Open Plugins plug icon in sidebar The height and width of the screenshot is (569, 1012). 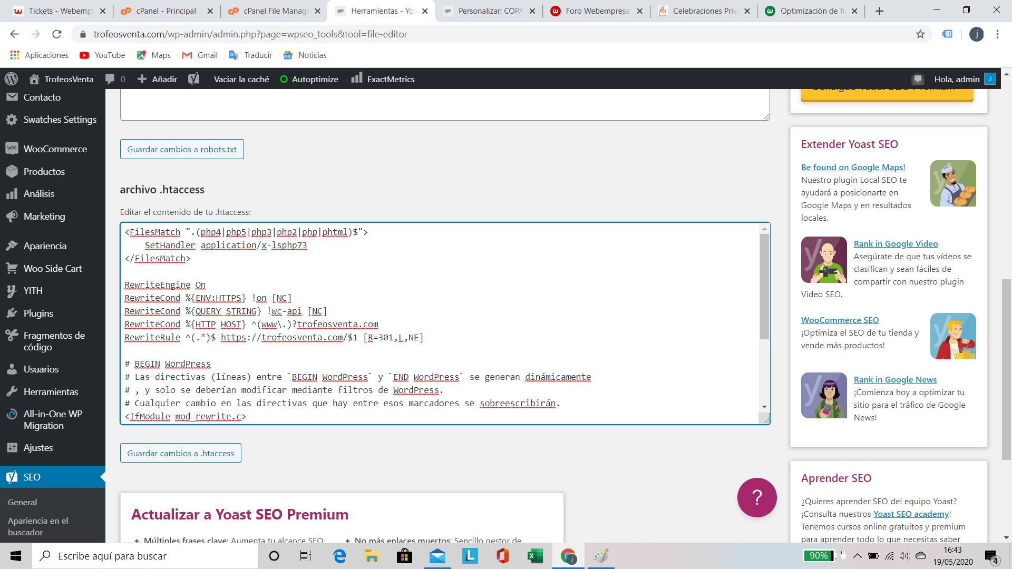[12, 313]
